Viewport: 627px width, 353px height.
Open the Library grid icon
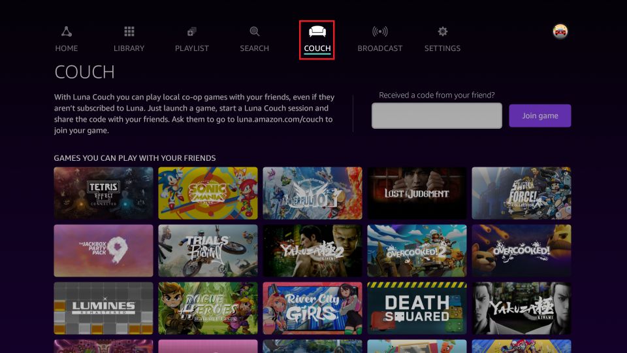[x=129, y=31]
